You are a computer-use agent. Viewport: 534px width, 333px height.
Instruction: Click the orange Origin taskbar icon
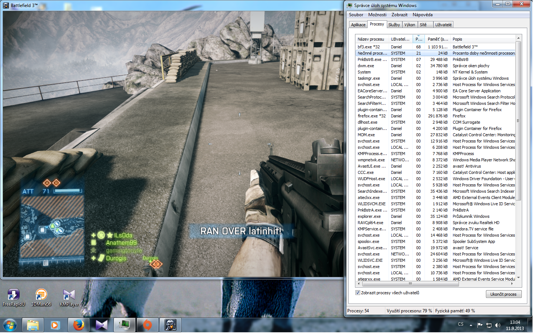[x=147, y=325]
